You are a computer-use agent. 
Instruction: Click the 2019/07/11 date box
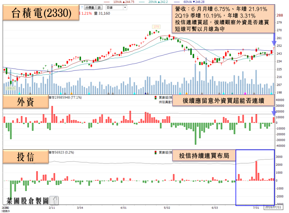273,207
